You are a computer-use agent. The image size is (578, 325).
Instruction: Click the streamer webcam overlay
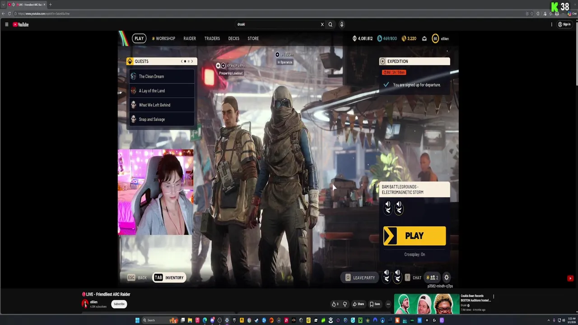click(x=156, y=192)
